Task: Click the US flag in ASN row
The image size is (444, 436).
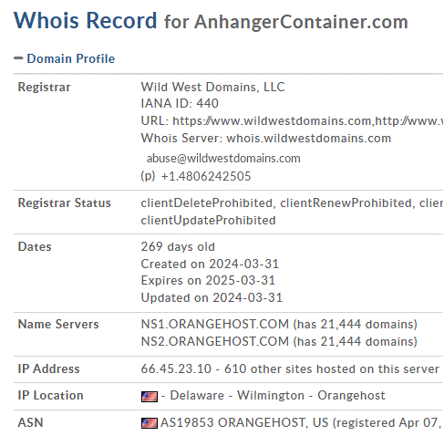Action: click(x=150, y=423)
